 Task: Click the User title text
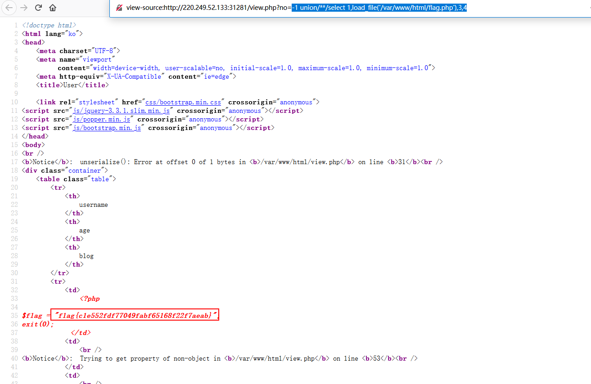coord(70,85)
